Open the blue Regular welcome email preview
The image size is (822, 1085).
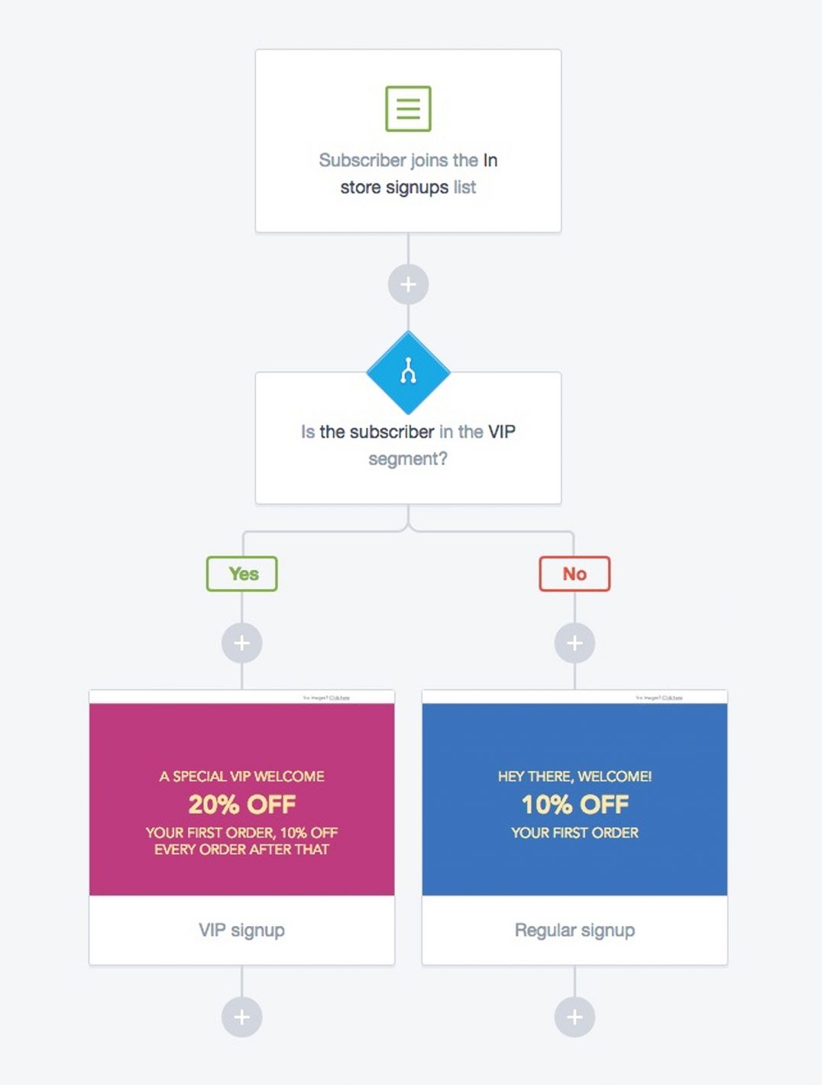pos(574,799)
